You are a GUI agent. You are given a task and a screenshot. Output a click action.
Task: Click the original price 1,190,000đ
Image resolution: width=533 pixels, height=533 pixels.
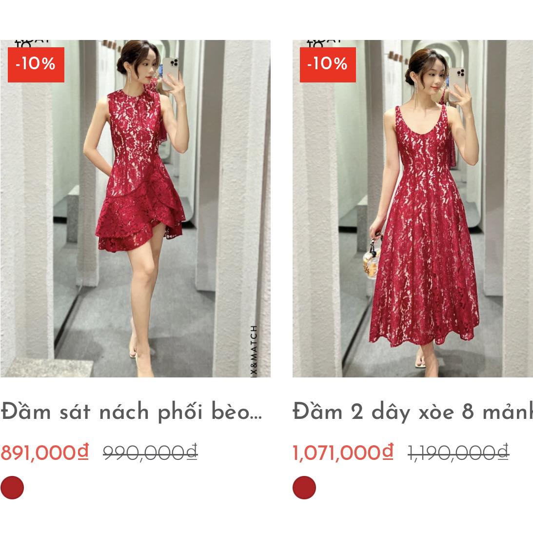point(458,453)
